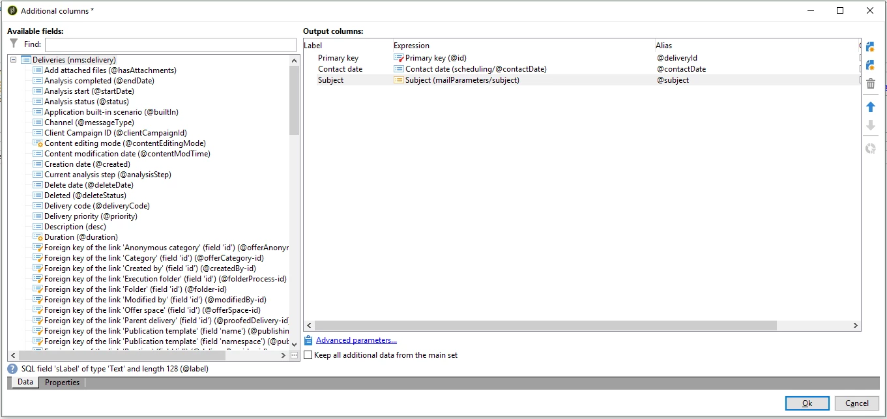Click Subject (mailParameters/subject) expression cell
Image resolution: width=887 pixels, height=419 pixels.
click(462, 80)
